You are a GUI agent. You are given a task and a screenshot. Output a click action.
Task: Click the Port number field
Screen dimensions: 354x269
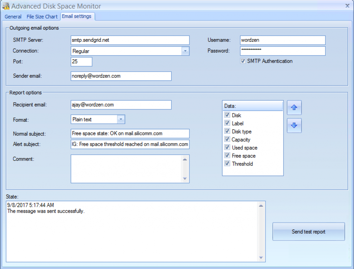click(x=81, y=62)
